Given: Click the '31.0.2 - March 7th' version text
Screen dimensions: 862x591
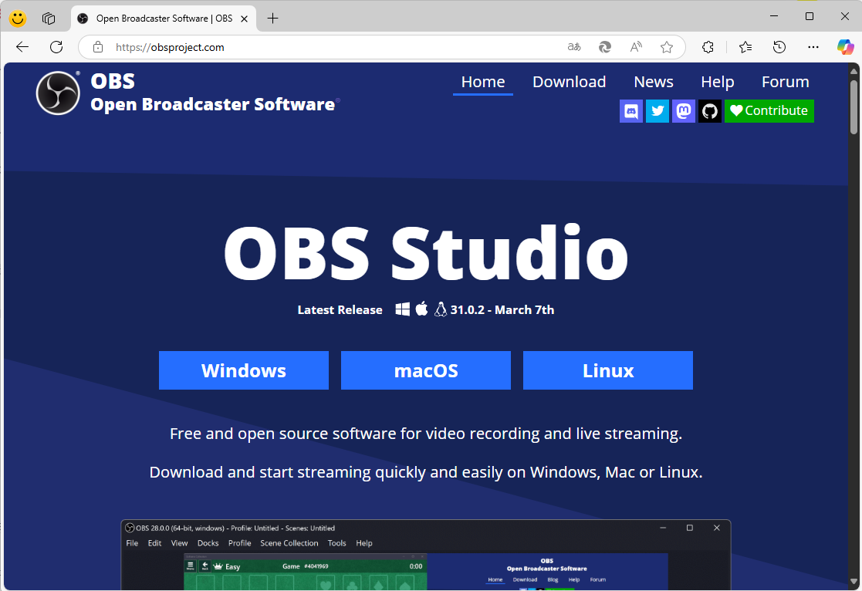Looking at the screenshot, I should (502, 310).
